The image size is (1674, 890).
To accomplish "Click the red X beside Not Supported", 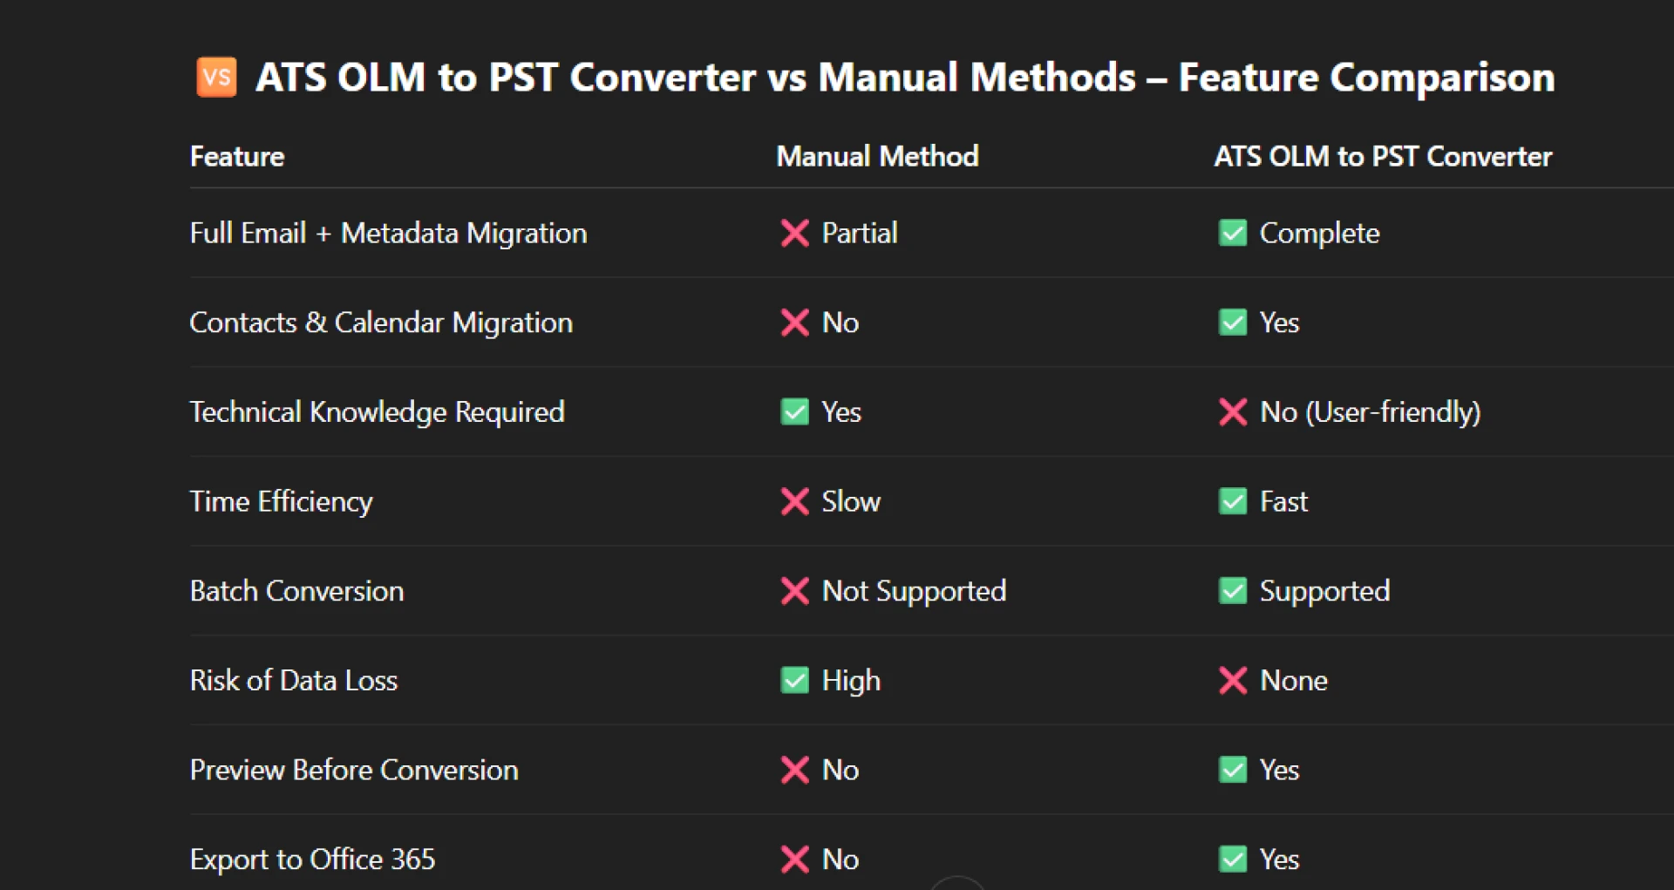I will click(x=794, y=591).
